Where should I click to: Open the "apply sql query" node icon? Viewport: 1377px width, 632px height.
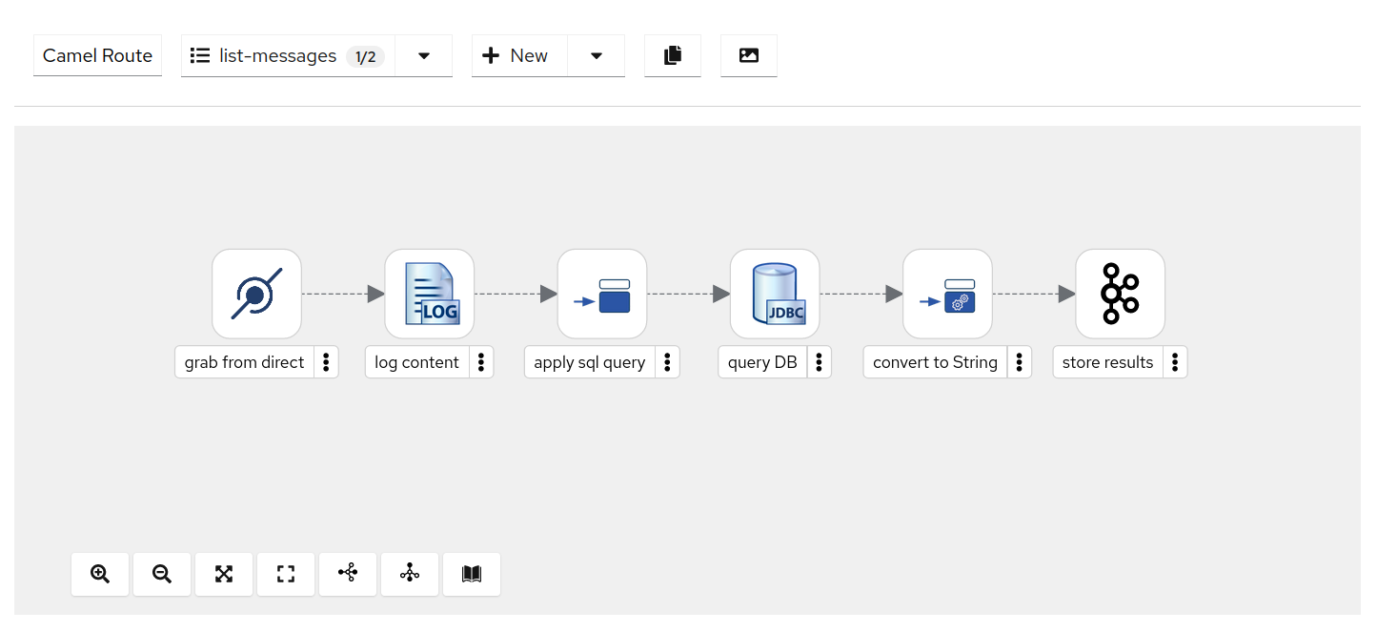pyautogui.click(x=601, y=294)
